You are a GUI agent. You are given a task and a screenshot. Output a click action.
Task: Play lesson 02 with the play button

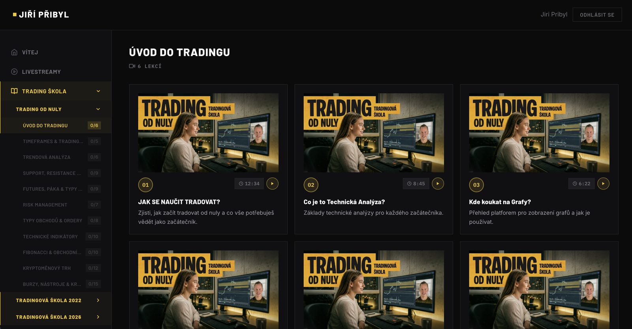[x=438, y=184]
